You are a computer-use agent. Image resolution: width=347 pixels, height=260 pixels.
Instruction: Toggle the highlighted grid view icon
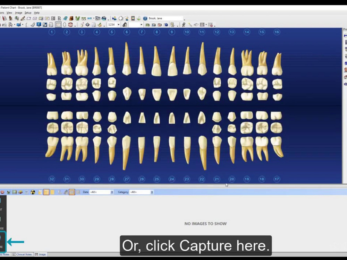72,192
